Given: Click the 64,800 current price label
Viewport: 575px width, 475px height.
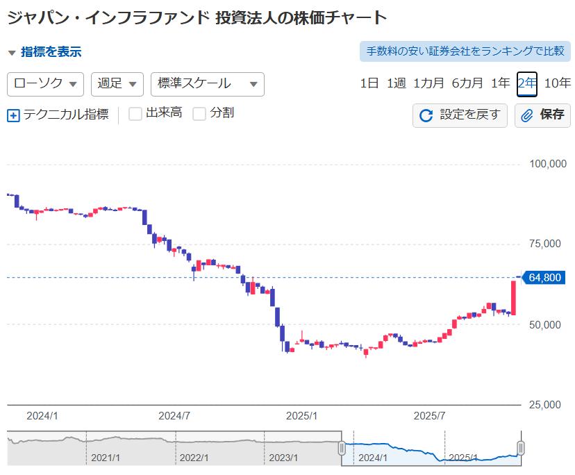Looking at the screenshot, I should coord(546,278).
